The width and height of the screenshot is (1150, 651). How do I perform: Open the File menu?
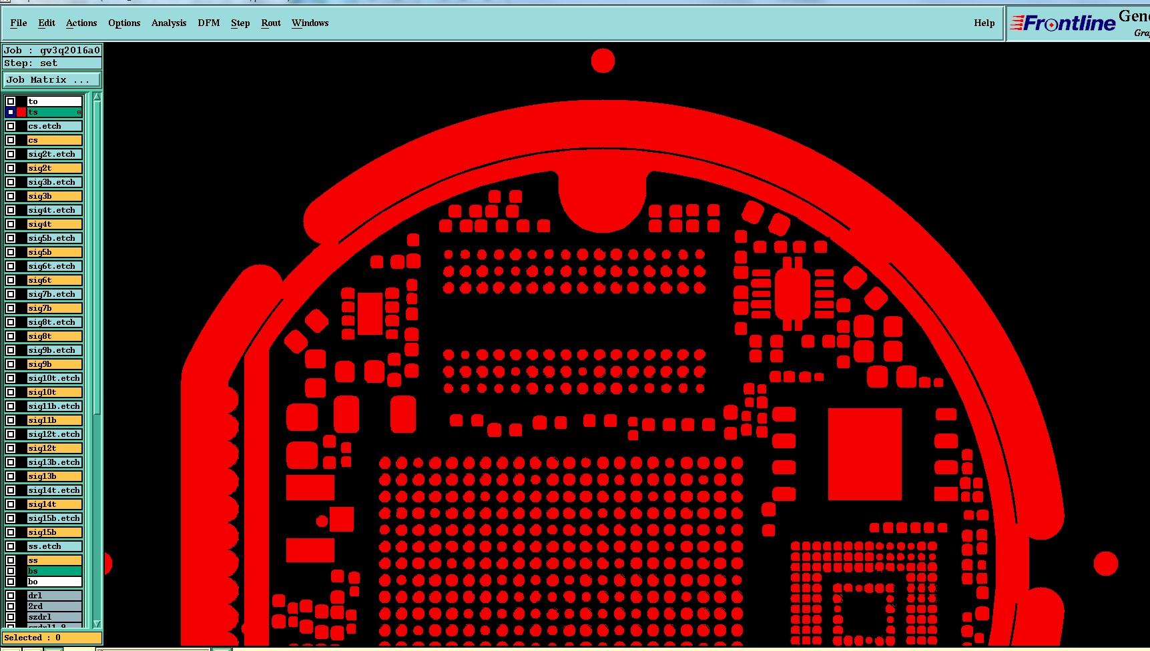tap(19, 23)
